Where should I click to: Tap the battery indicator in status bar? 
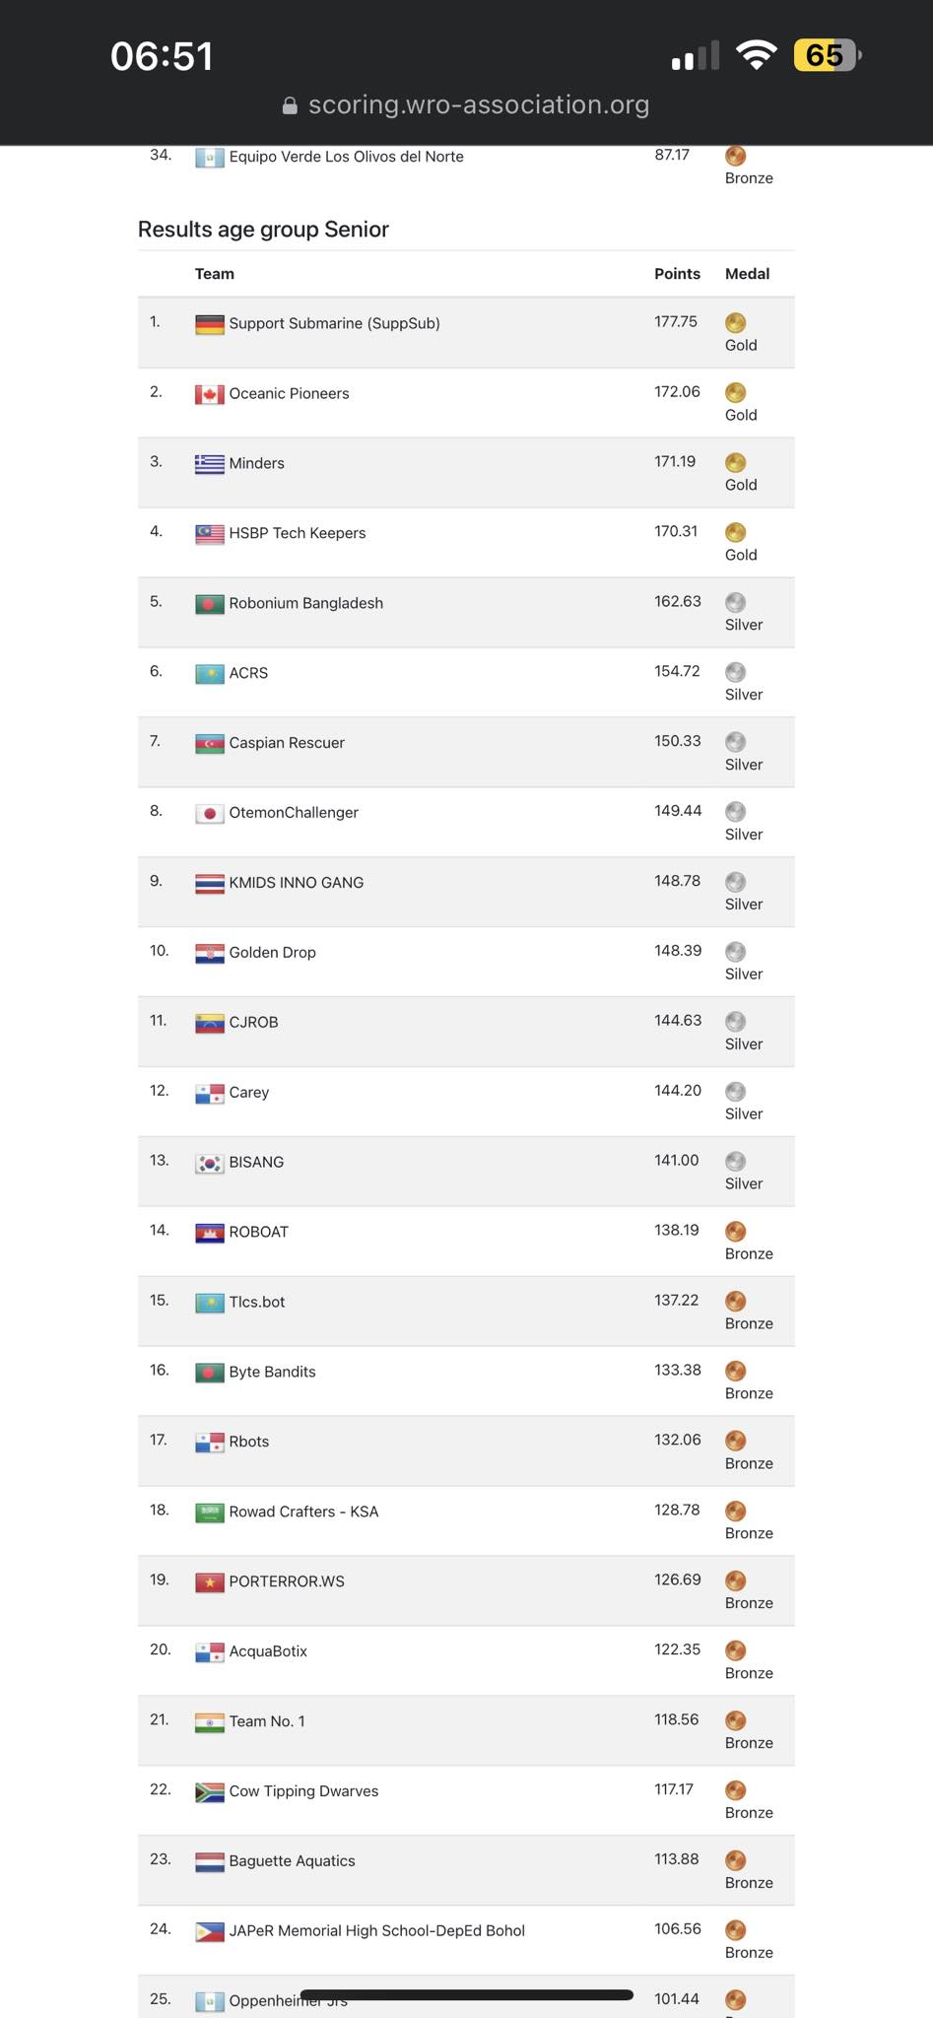coord(828,55)
